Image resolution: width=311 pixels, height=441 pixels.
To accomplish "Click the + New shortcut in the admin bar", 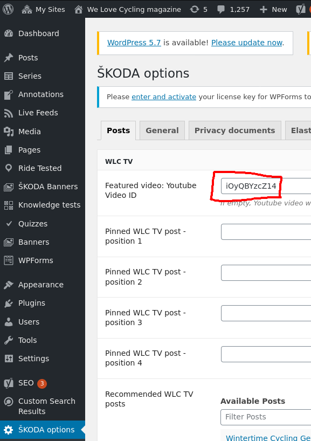I will tap(272, 9).
